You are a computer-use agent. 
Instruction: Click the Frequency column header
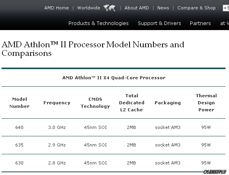[x=57, y=103]
